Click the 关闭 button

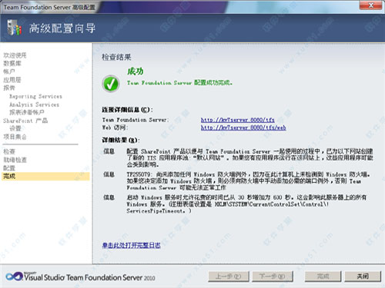point(363,276)
